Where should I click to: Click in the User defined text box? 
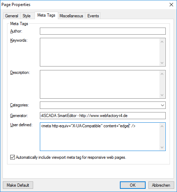(x=100, y=136)
